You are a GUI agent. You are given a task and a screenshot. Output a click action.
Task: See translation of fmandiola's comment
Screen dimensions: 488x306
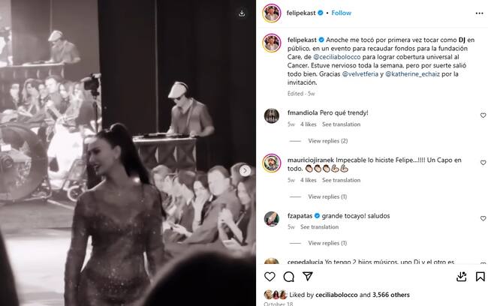[x=342, y=124]
